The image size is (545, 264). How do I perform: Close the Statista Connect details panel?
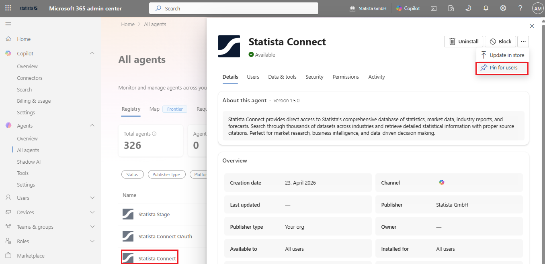[x=532, y=26]
